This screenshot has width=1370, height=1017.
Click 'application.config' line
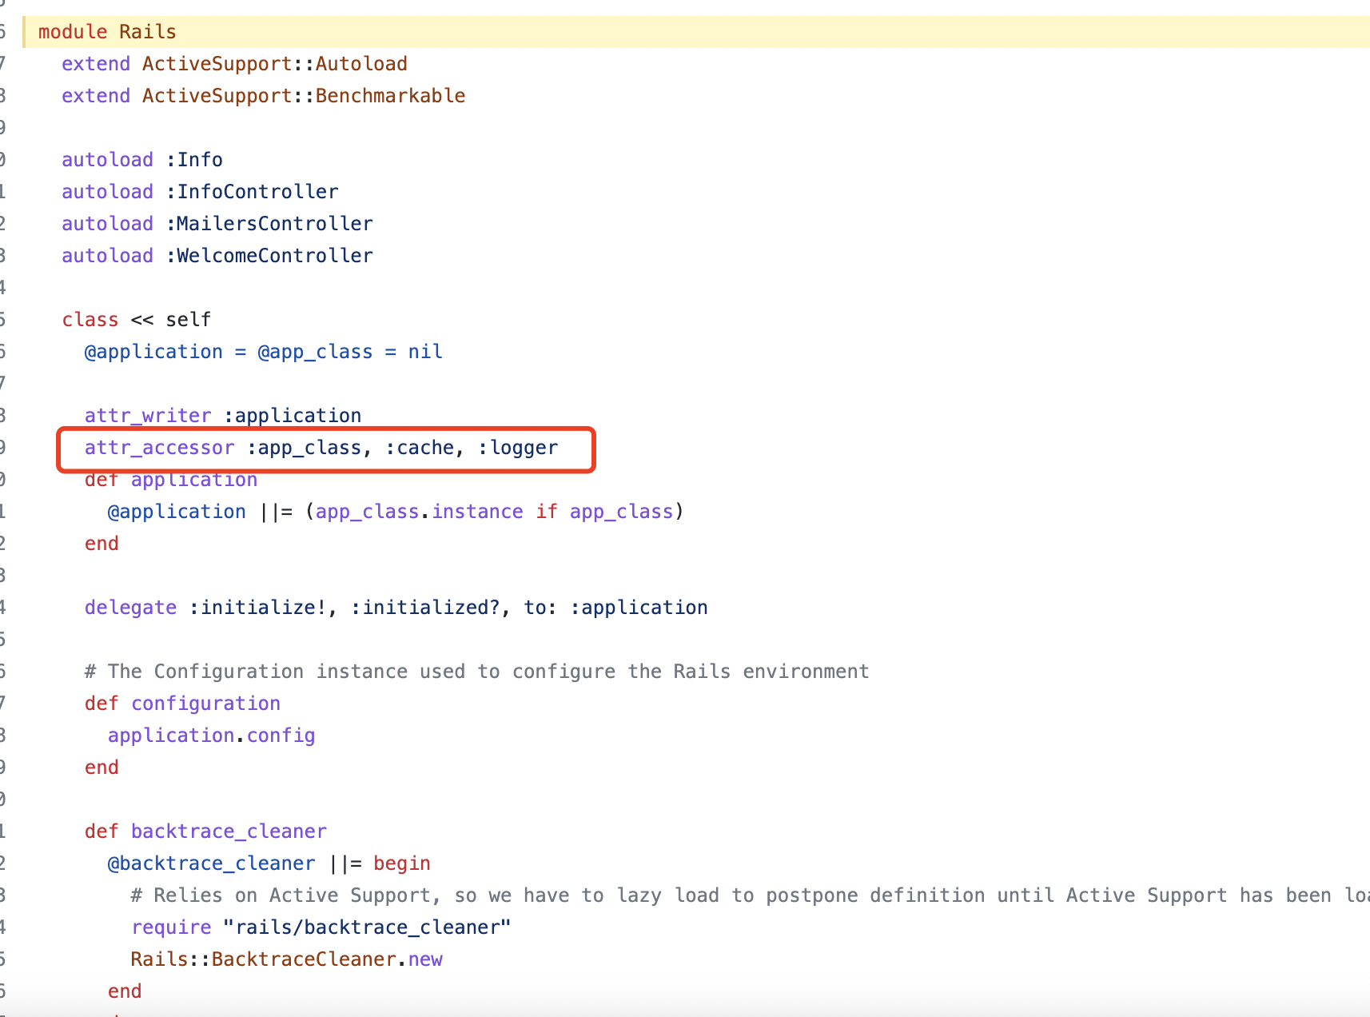212,736
